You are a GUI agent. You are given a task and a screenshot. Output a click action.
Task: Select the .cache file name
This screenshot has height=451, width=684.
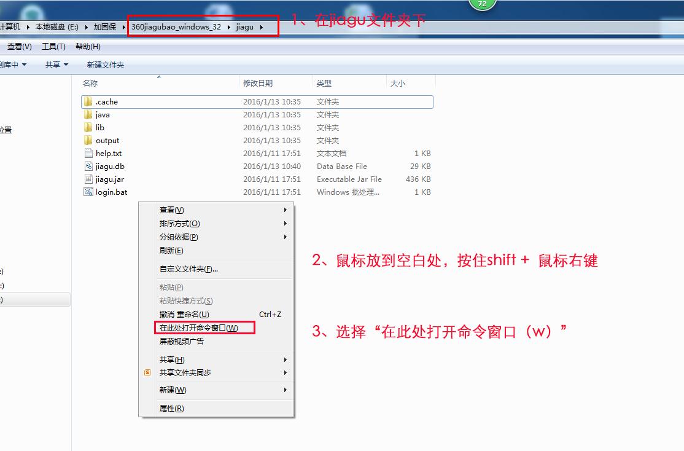click(x=107, y=102)
